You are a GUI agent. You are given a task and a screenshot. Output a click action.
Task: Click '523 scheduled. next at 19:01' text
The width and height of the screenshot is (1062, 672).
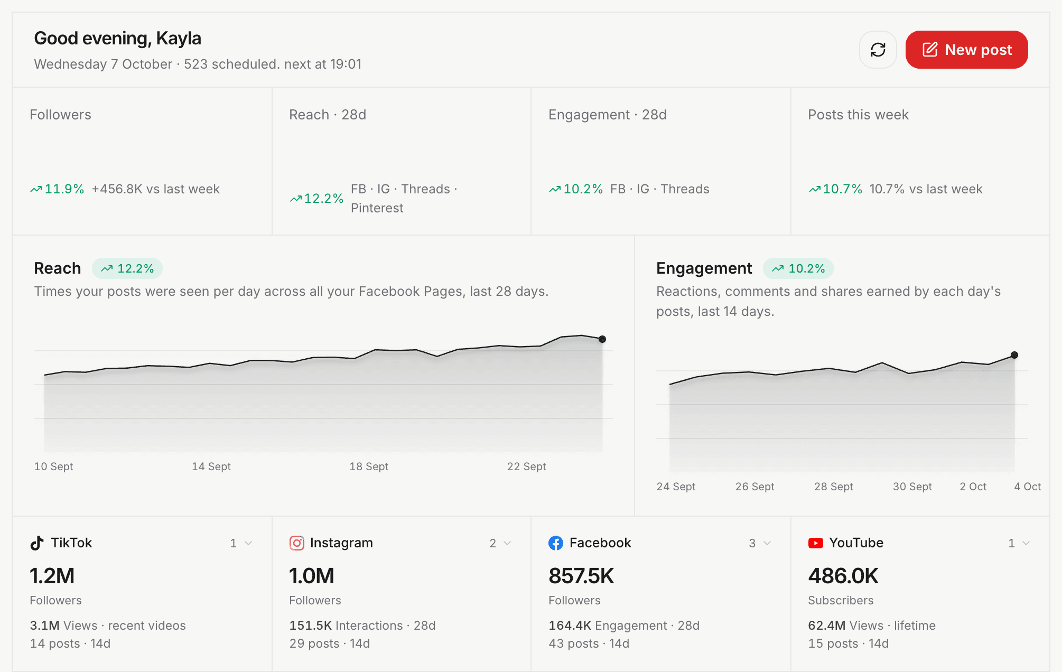coord(273,64)
